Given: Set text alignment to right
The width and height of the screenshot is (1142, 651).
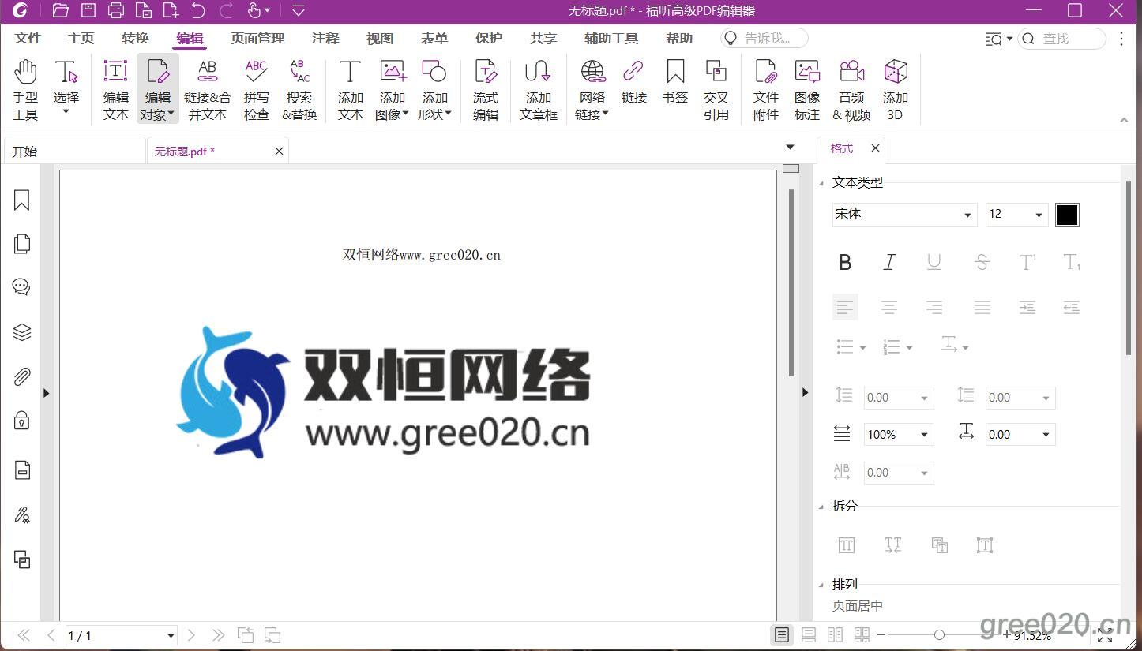Looking at the screenshot, I should point(934,308).
